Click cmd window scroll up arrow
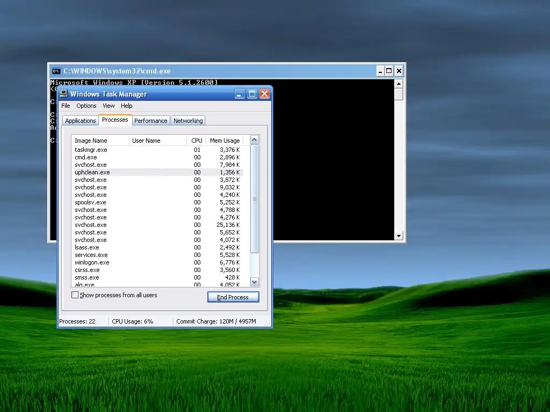Screen dimensions: 550x412 coord(399,84)
